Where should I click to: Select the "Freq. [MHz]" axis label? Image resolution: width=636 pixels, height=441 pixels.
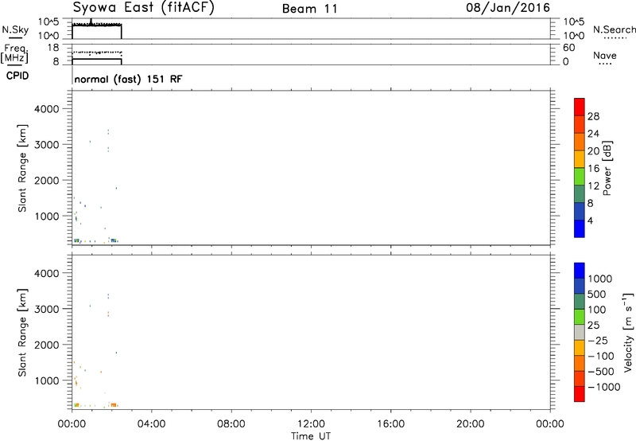tap(15, 53)
